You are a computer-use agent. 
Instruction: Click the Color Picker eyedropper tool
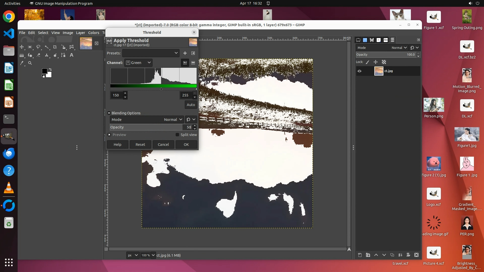click(x=22, y=63)
